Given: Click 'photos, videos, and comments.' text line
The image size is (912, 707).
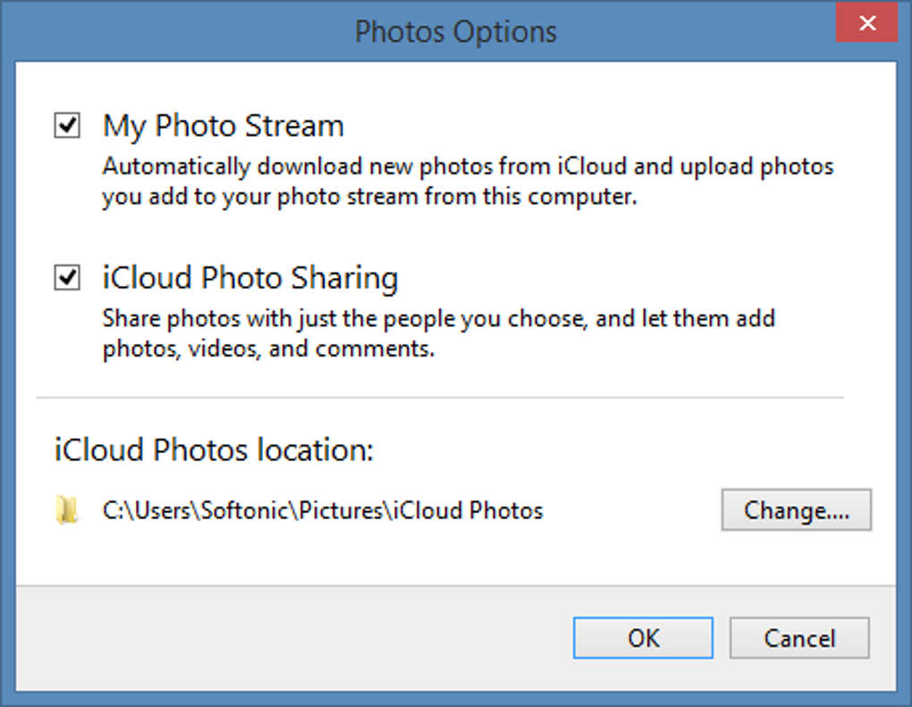Looking at the screenshot, I should click(268, 349).
